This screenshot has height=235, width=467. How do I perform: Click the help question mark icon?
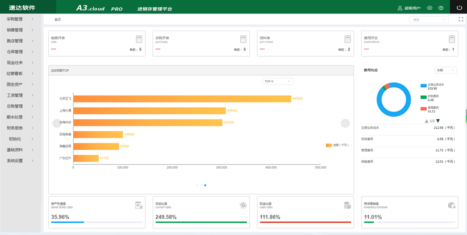tap(441, 8)
